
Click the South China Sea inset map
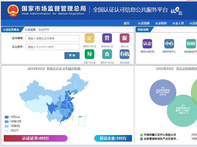click(82, 121)
